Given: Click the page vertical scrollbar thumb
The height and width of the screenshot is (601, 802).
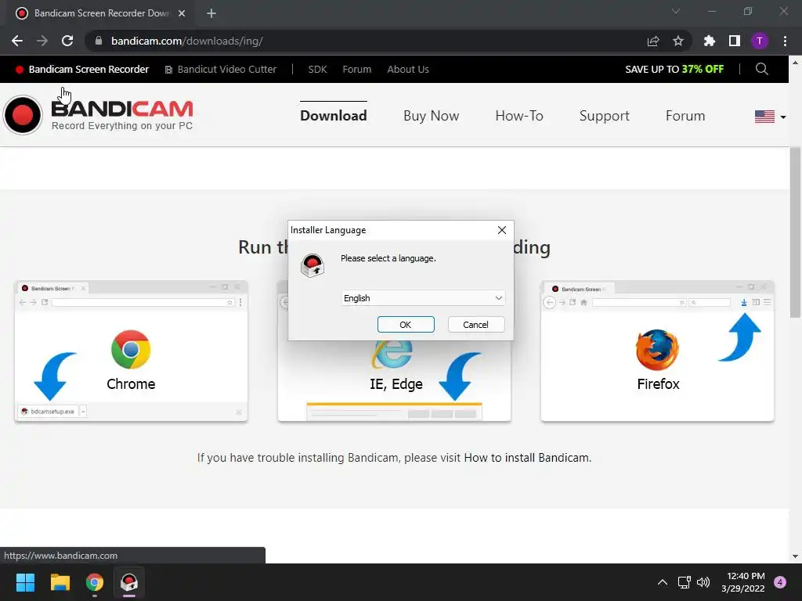Looking at the screenshot, I should (796, 232).
